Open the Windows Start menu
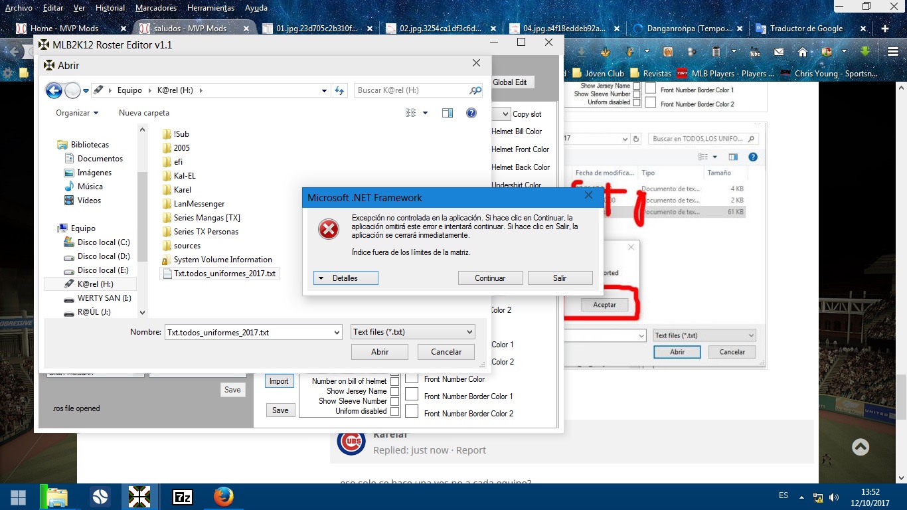 (x=19, y=497)
